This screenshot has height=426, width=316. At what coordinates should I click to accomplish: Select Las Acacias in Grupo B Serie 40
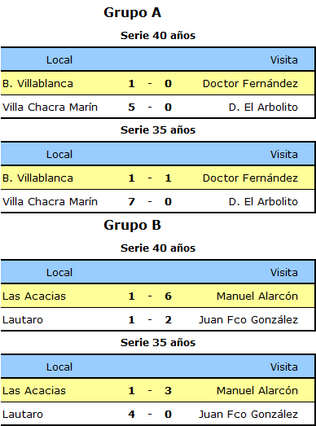point(34,296)
